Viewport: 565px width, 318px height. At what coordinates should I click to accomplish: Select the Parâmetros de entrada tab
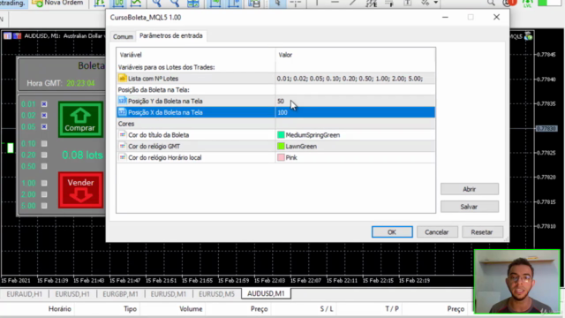170,35
